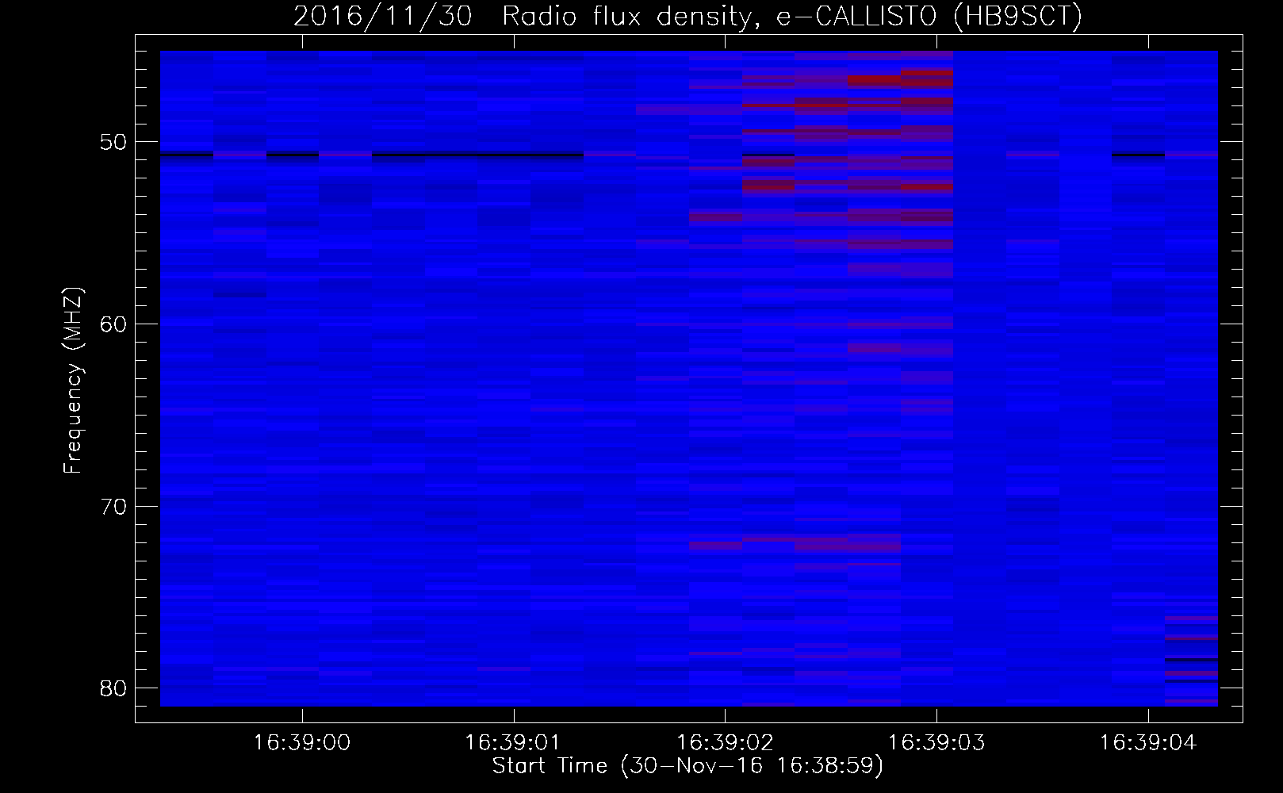Screen dimensions: 1283x793
Task: Click the 16:39:02 time tick label
Action: 725,742
